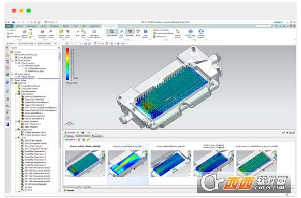Click the analysis tree vertical scrollbar

(x=59, y=135)
